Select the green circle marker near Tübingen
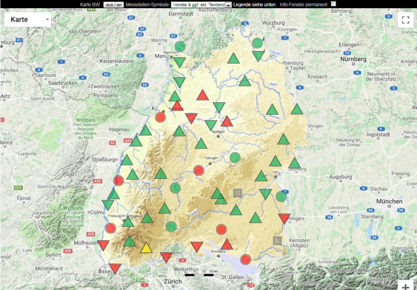The width and height of the screenshot is (417, 290). [x=235, y=157]
